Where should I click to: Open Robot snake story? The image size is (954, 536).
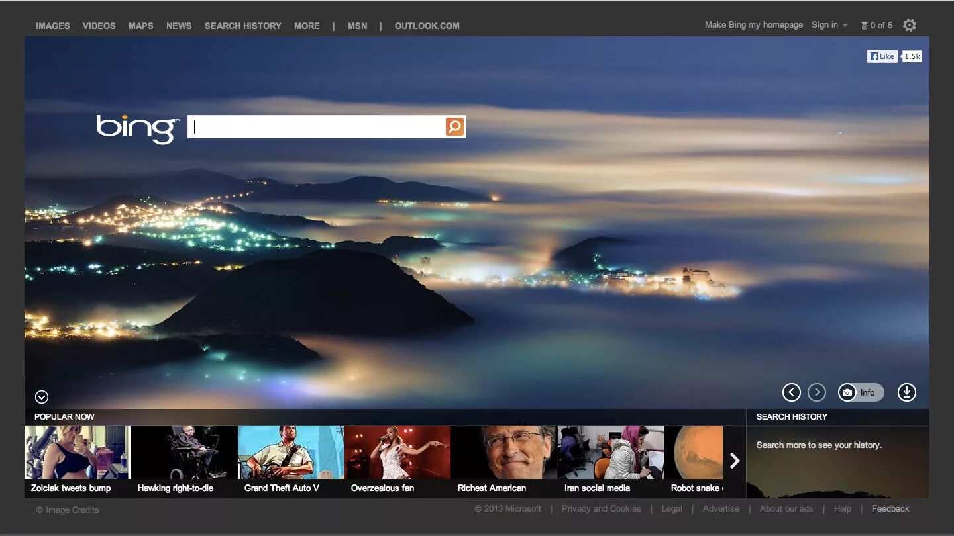694,461
